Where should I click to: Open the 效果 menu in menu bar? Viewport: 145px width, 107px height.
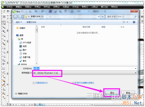pyautogui.click(x=56, y=7)
